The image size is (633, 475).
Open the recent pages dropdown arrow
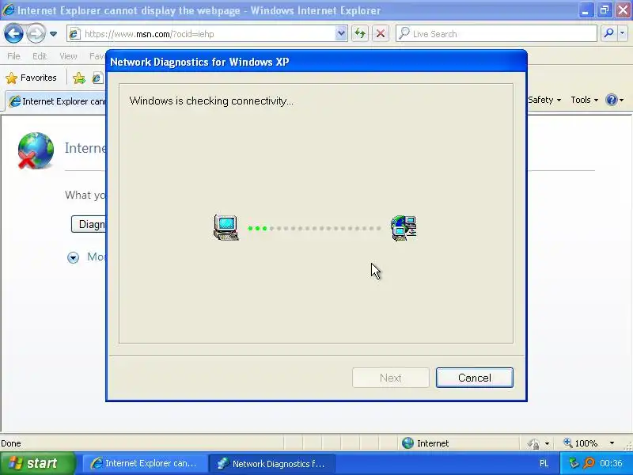click(x=53, y=34)
